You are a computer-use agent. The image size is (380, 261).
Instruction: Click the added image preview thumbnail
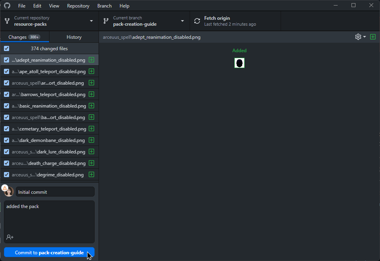(239, 63)
